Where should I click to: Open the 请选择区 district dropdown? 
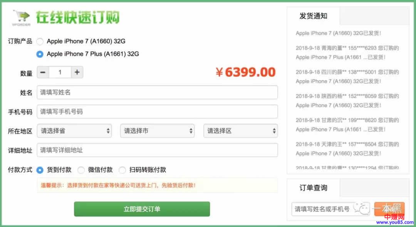241,131
